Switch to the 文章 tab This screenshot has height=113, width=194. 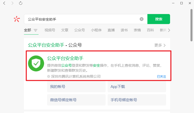coord(65,30)
